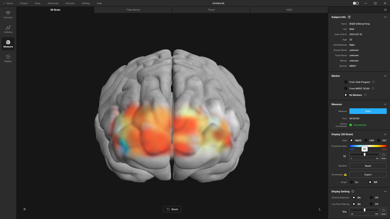
Task: Open the Data menu
Action: coord(37,3)
